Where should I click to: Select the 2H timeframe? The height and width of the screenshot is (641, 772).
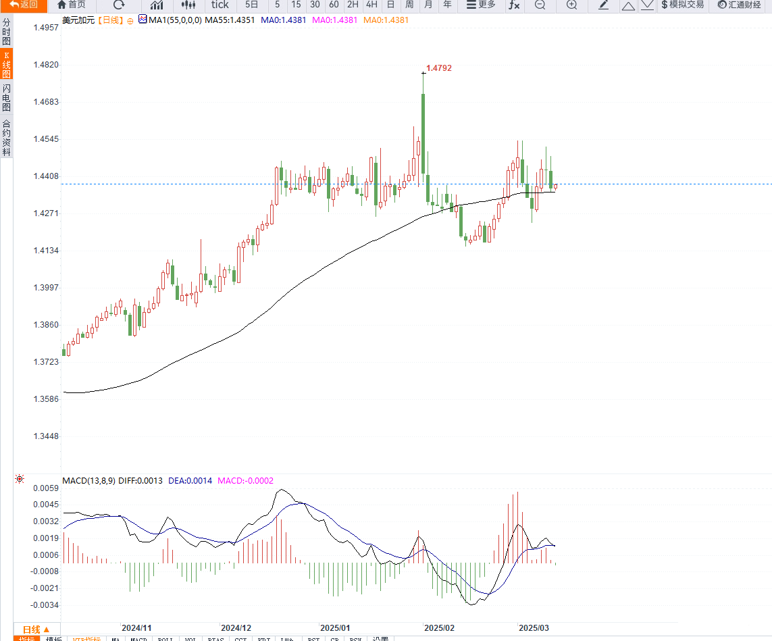353,5
